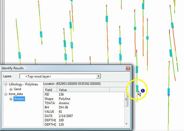The width and height of the screenshot is (184, 131).
Task: Select the Arsenic entry in tree
Action: click(x=19, y=99)
